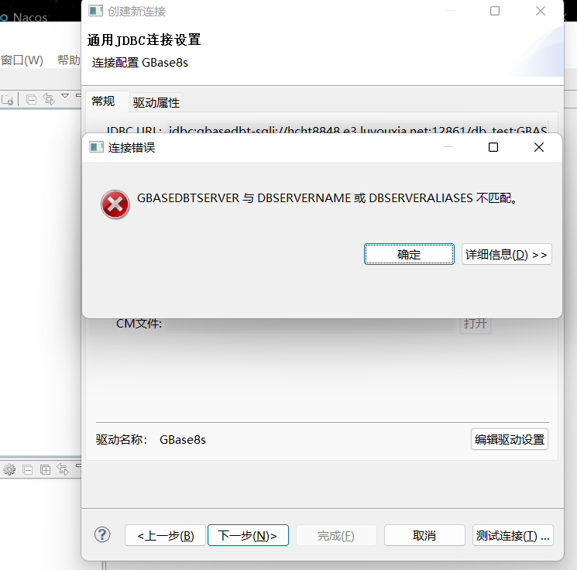The width and height of the screenshot is (577, 570).
Task: Click the 连接错误 title bar app icon
Action: tap(96, 147)
